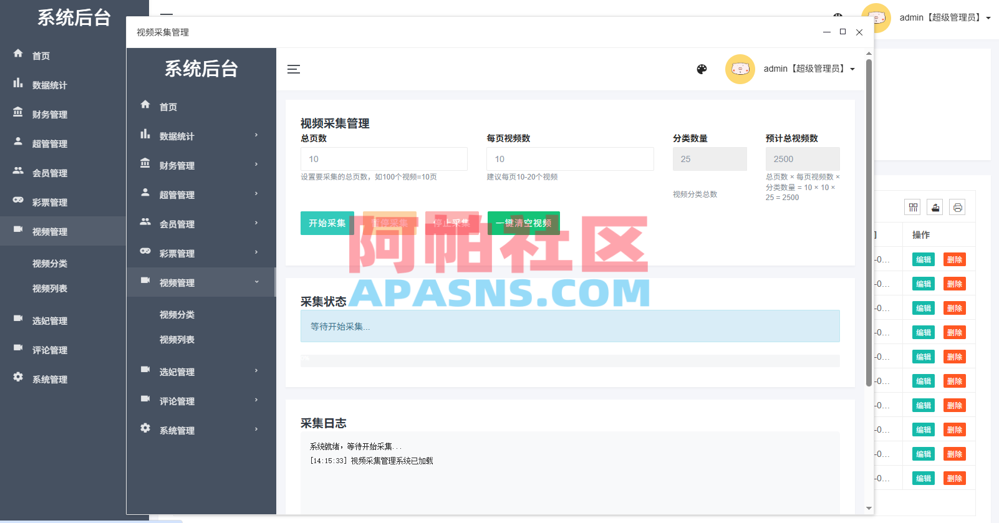Click the 数据统计 icon in the background sidebar
The width and height of the screenshot is (999, 523).
[18, 82]
